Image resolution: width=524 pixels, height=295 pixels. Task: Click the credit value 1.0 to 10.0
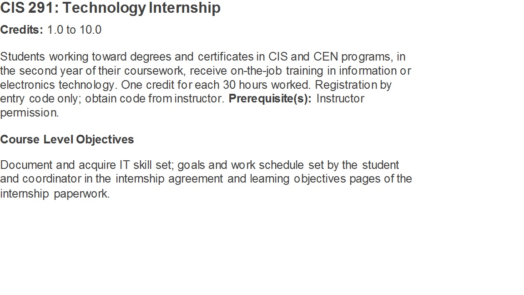[x=74, y=30]
